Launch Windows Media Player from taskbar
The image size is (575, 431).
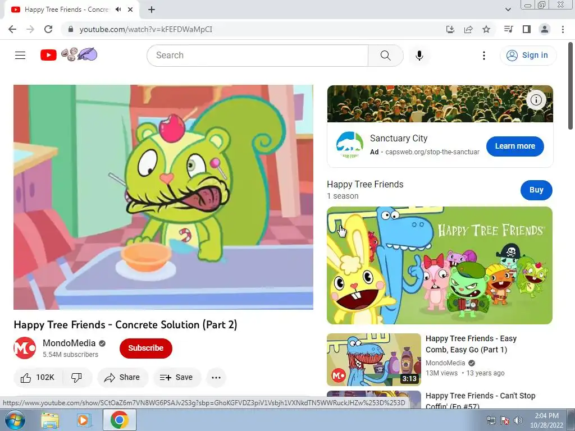84,420
